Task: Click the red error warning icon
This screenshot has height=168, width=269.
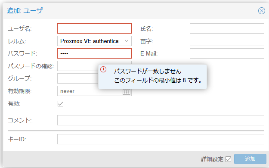Action: [103, 69]
